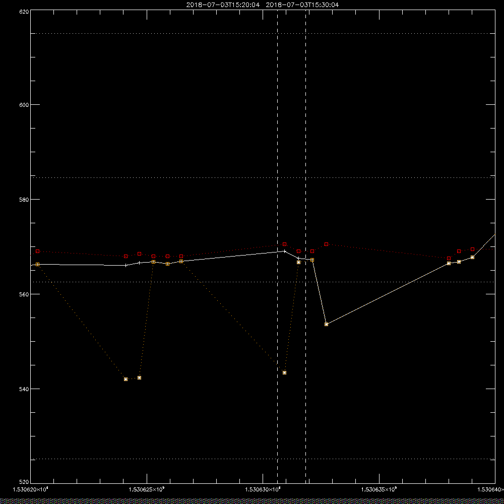Pick the orange point just right of the lowest one
504x504 pixels.
(x=139, y=377)
